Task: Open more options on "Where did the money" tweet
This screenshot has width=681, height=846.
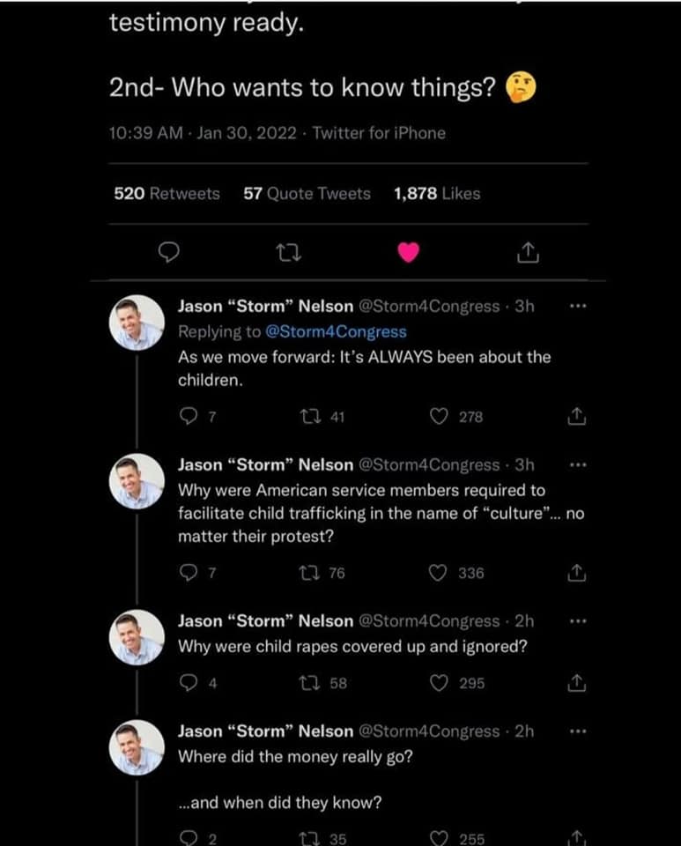Action: point(577,731)
